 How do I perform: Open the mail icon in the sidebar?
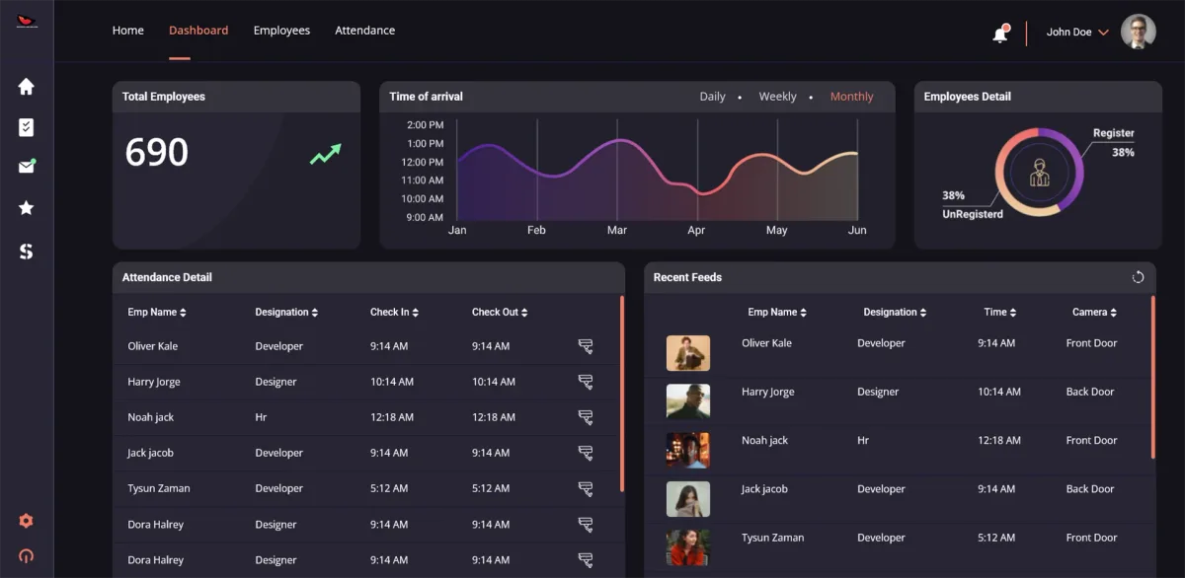[27, 167]
